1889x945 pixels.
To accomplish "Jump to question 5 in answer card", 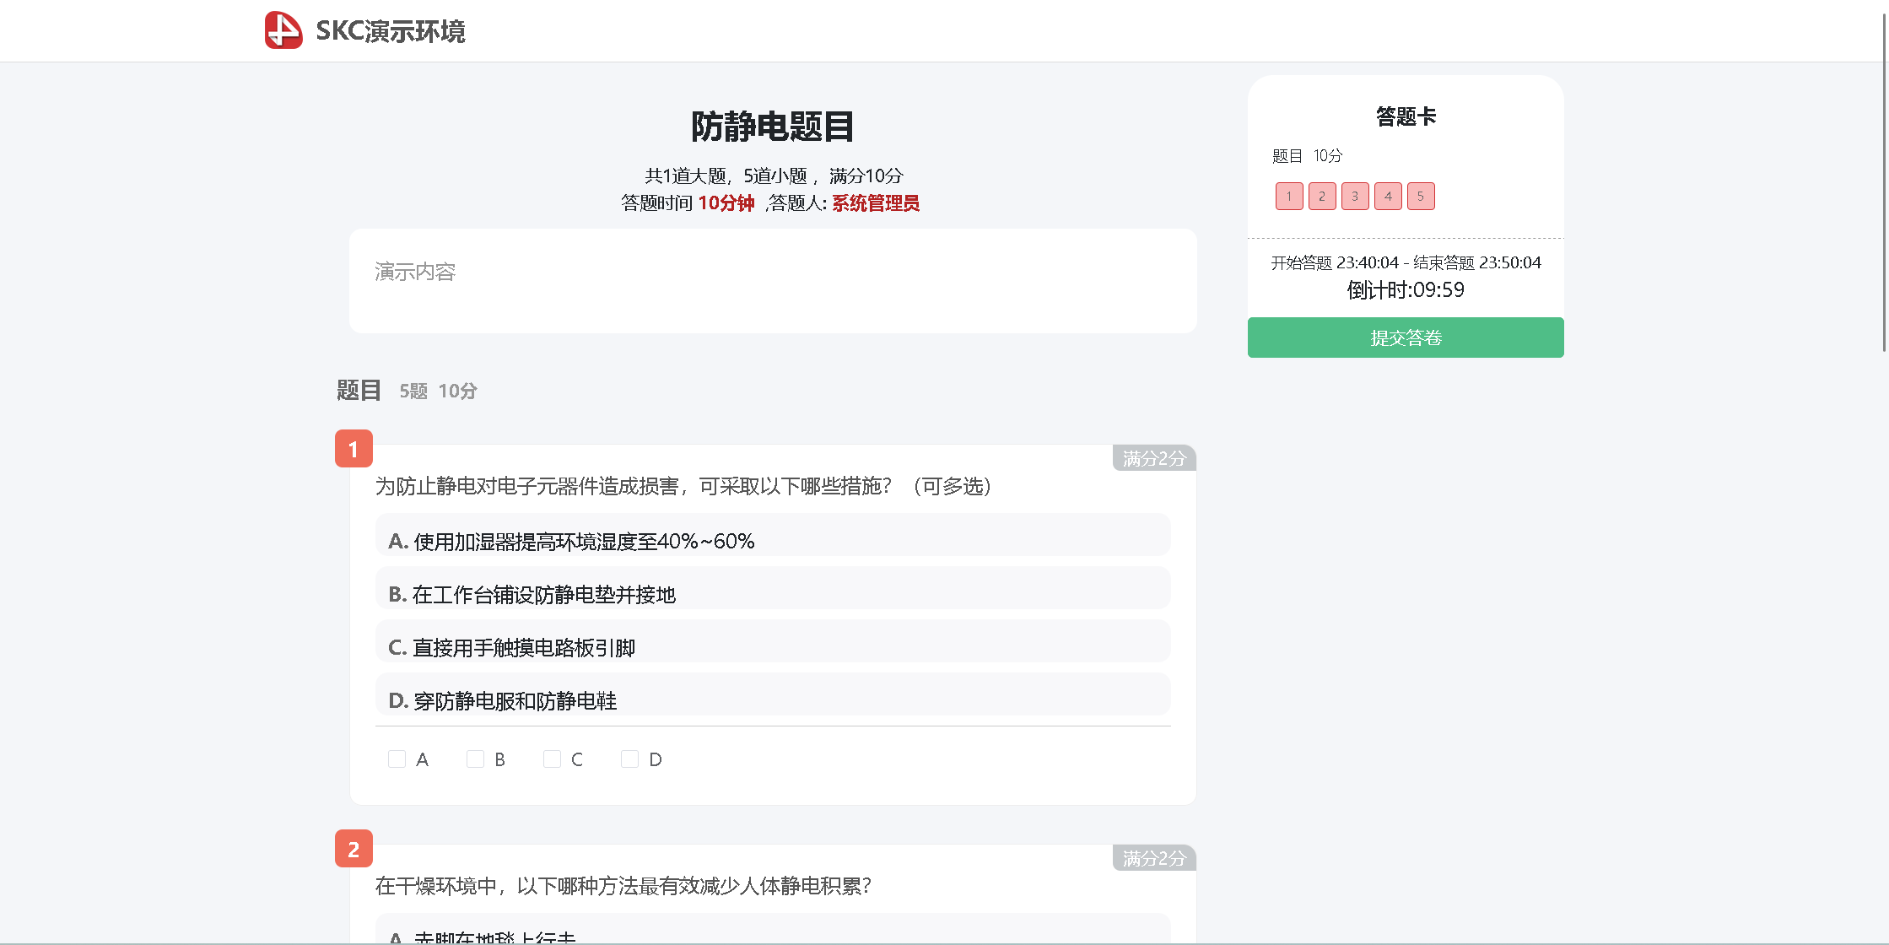I will pos(1421,197).
